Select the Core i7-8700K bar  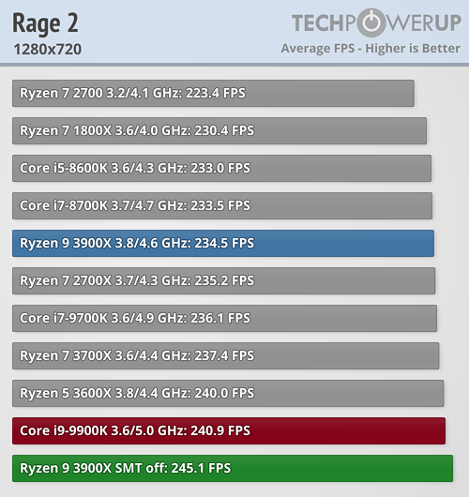pos(222,205)
